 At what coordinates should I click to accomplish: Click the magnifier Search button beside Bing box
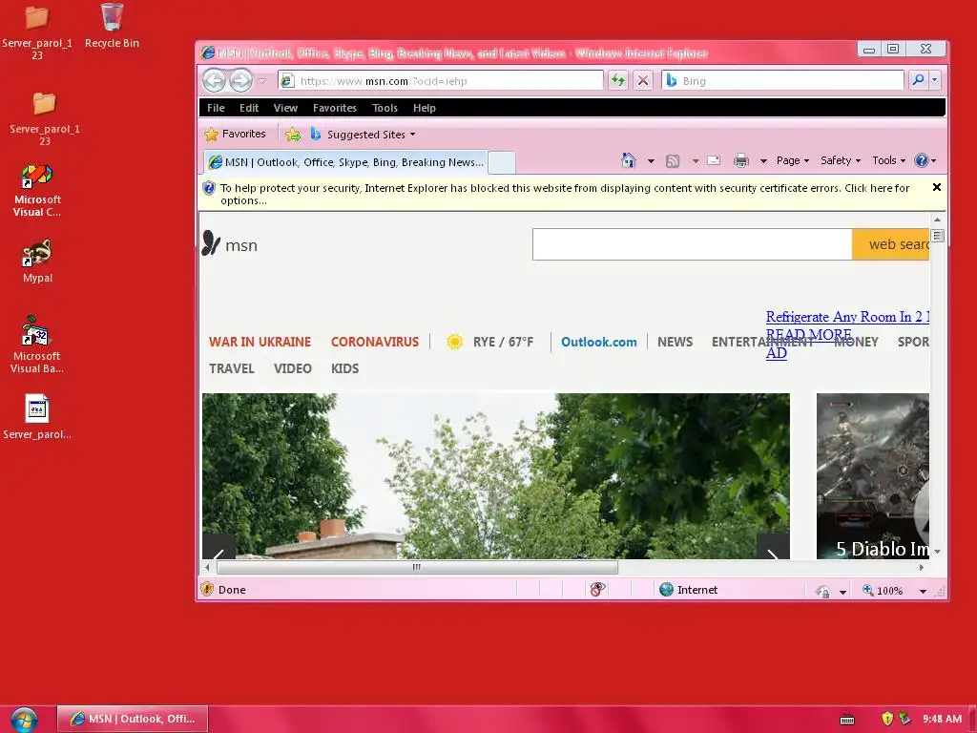pyautogui.click(x=918, y=80)
